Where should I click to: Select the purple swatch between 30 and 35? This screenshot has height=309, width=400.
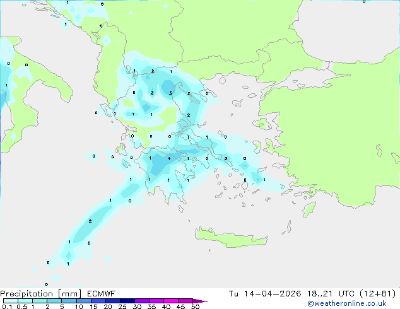pyautogui.click(x=142, y=301)
